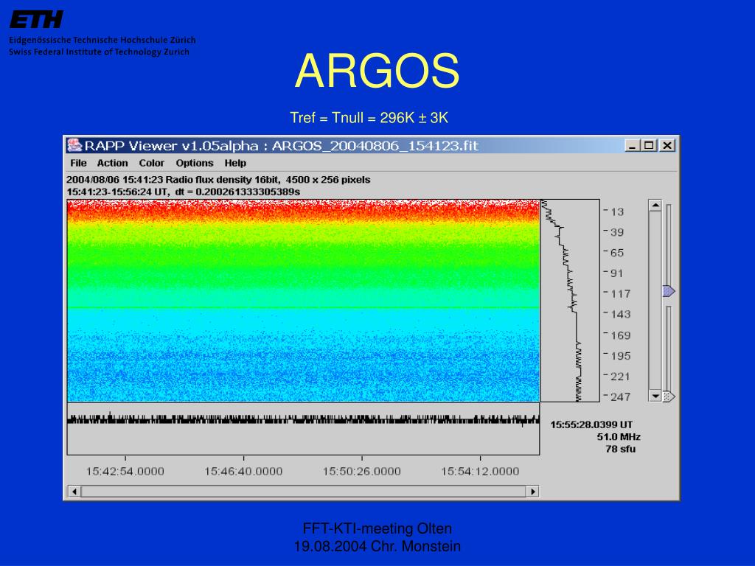Click the vertical scrollbar down arrow
755x566 pixels.
tap(655, 396)
